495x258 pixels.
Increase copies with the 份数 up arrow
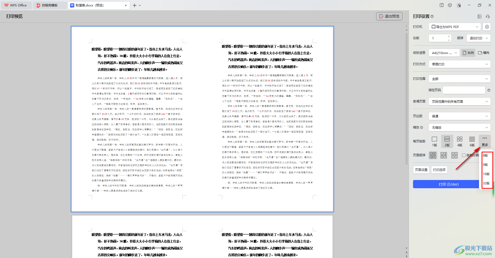[449, 36]
